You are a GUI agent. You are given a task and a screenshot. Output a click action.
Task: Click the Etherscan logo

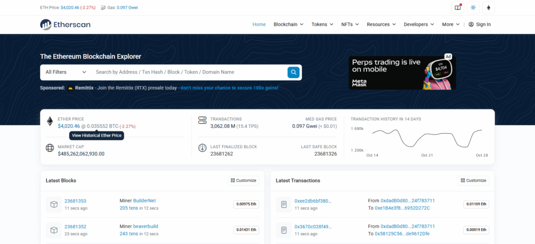[x=66, y=25]
